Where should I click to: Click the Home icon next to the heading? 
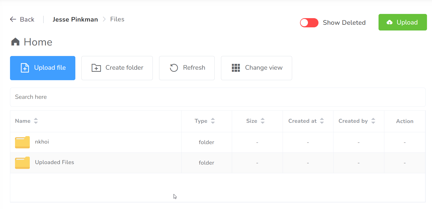[x=15, y=42]
